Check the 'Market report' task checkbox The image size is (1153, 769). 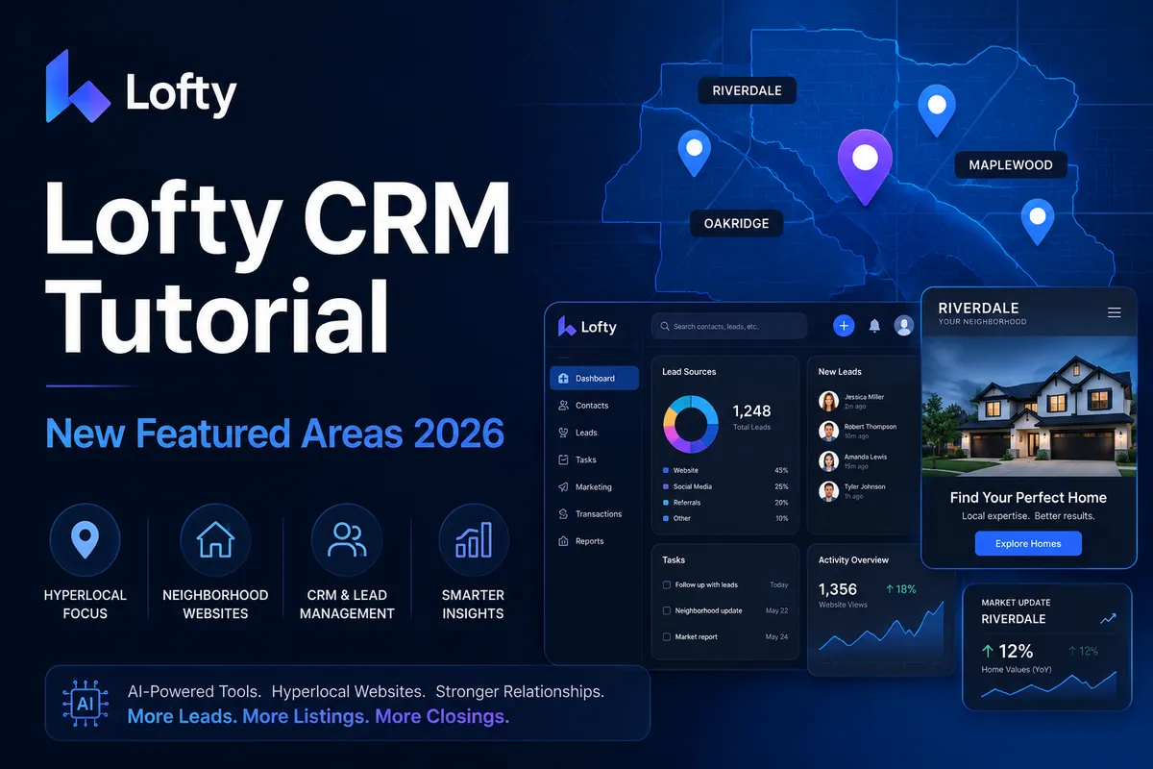667,636
